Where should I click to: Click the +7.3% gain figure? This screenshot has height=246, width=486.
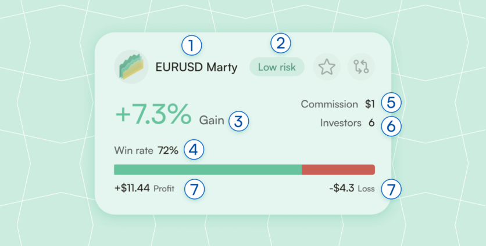pyautogui.click(x=153, y=115)
